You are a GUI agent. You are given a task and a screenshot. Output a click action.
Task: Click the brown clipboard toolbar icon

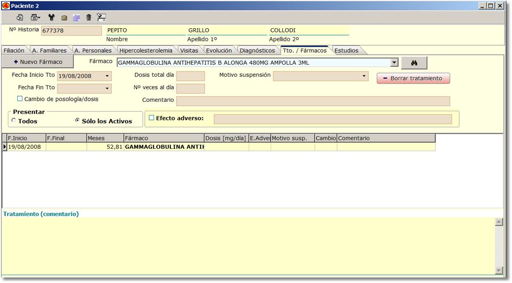(64, 18)
